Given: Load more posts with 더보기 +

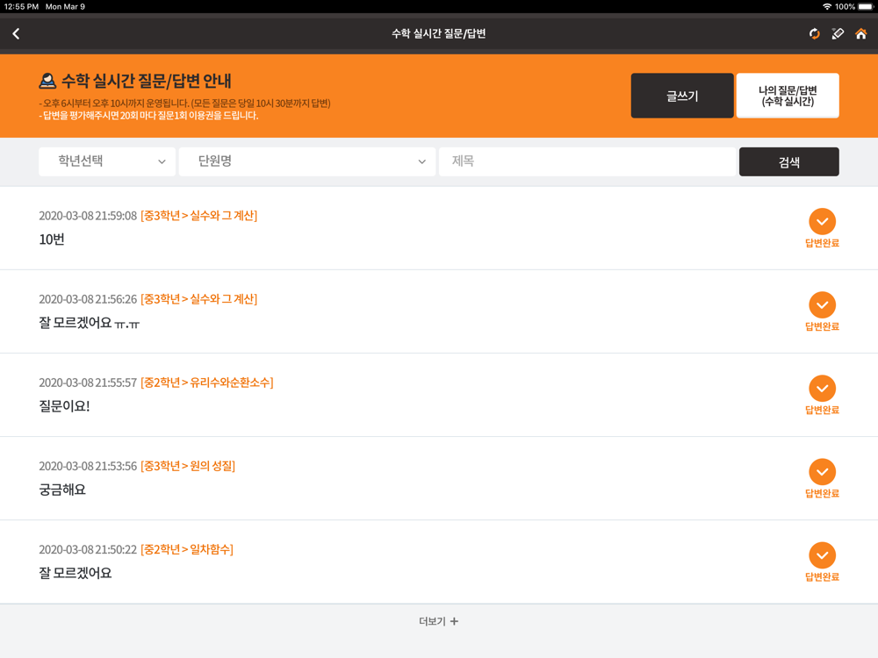Looking at the screenshot, I should tap(438, 621).
